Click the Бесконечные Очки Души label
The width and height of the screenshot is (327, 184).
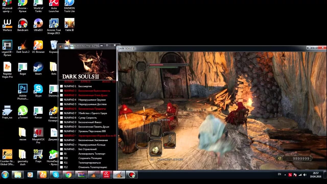pos(93,95)
